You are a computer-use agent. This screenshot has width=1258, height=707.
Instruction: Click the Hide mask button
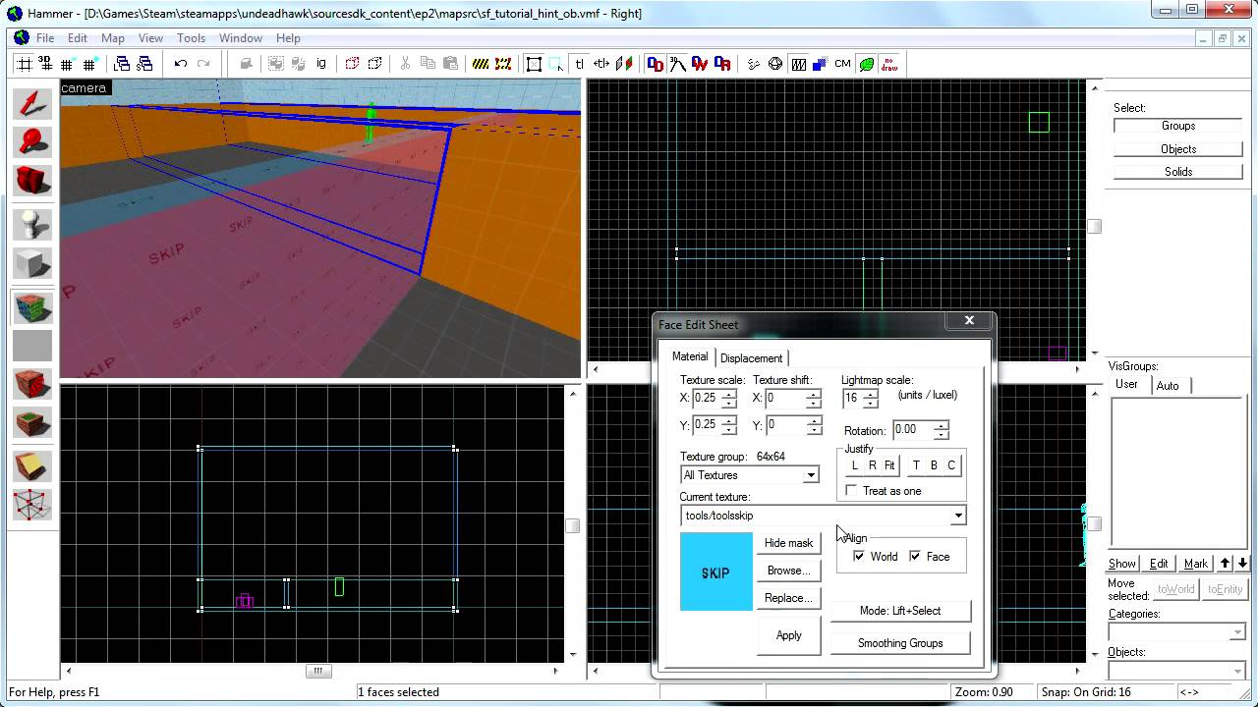(x=788, y=543)
